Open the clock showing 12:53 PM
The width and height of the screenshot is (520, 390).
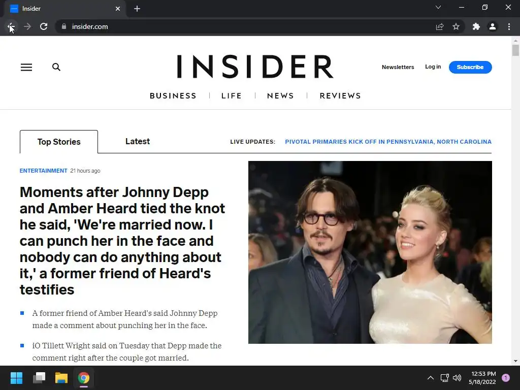[482, 378]
